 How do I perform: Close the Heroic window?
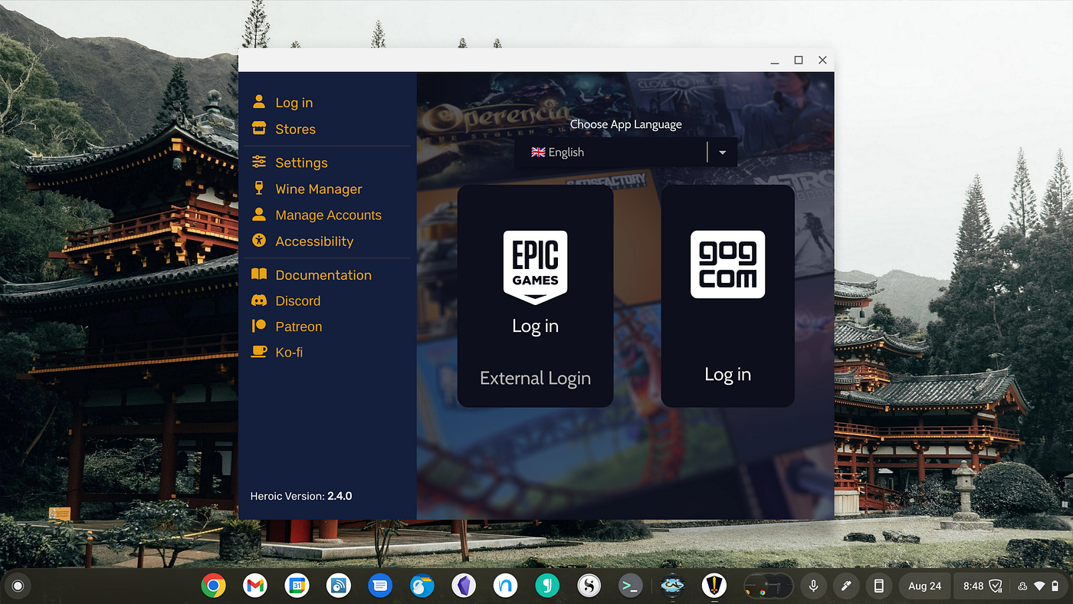click(x=822, y=60)
